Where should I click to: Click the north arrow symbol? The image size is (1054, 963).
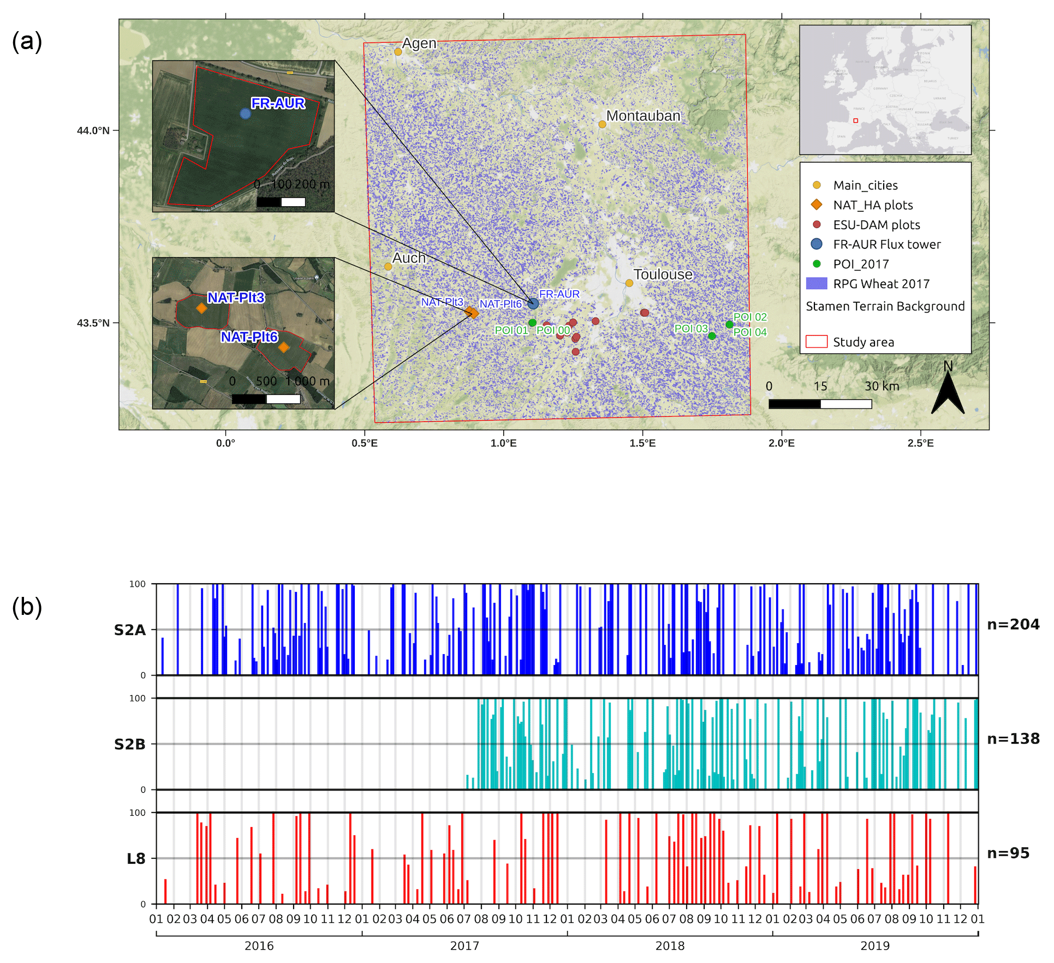pos(948,393)
